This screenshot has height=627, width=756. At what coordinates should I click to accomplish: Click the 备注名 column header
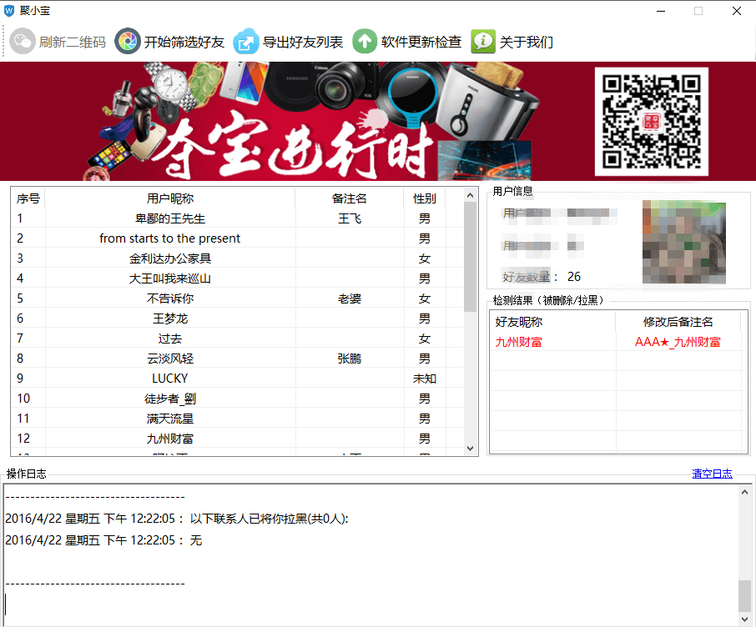click(349, 198)
